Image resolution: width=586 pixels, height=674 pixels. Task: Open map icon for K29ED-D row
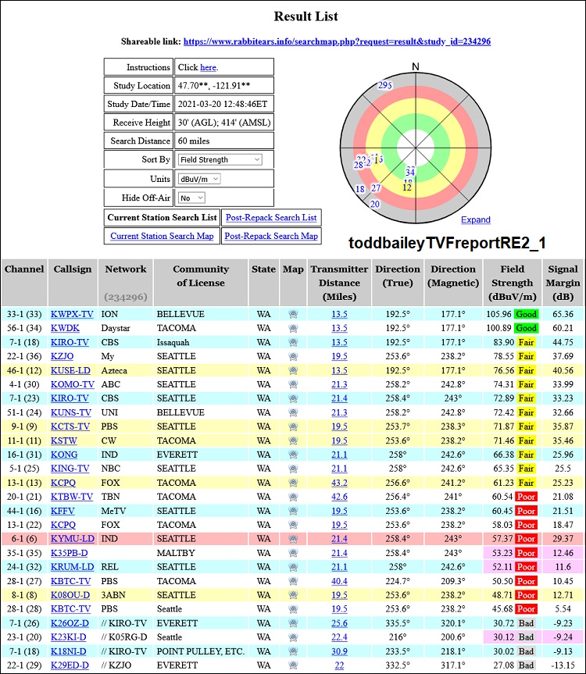click(293, 665)
